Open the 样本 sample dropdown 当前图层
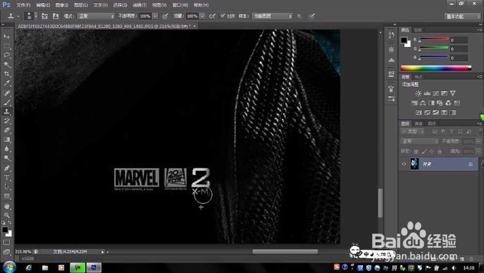This screenshot has width=484, height=273. click(272, 16)
